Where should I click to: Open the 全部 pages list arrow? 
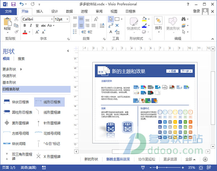[194, 159]
